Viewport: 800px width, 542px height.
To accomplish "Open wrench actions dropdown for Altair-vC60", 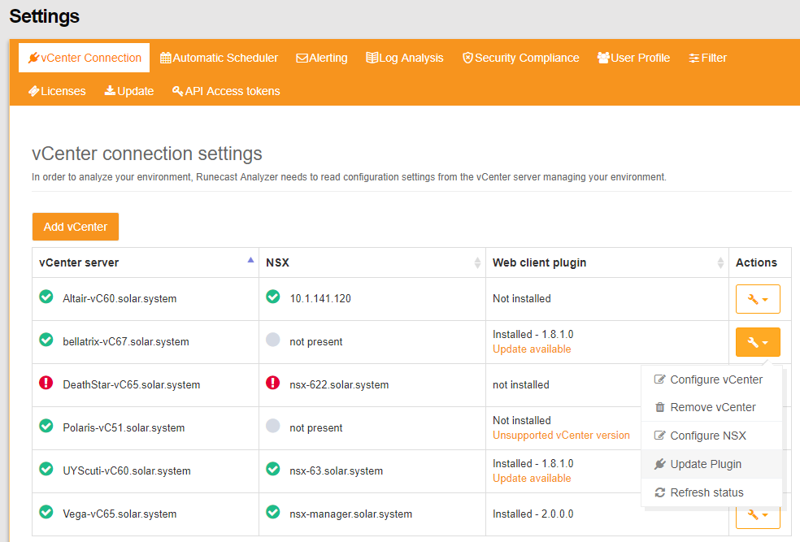I will click(x=758, y=299).
